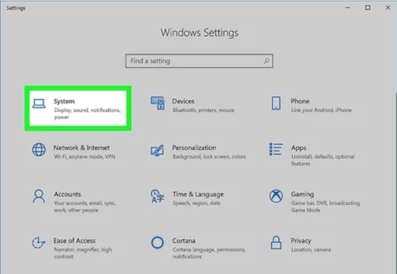397x274 pixels.
Task: Click 'Location, camera' description
Action: pos(311,250)
